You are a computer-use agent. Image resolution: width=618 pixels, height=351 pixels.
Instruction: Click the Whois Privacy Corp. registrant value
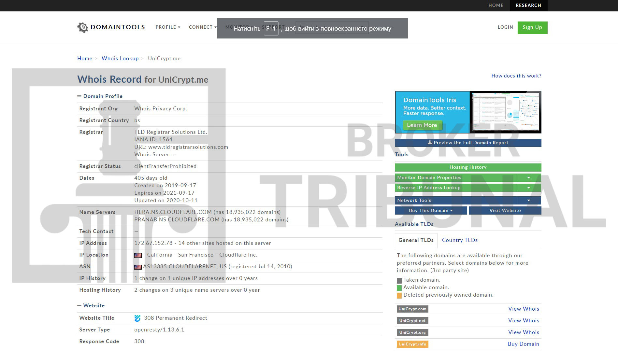point(161,109)
